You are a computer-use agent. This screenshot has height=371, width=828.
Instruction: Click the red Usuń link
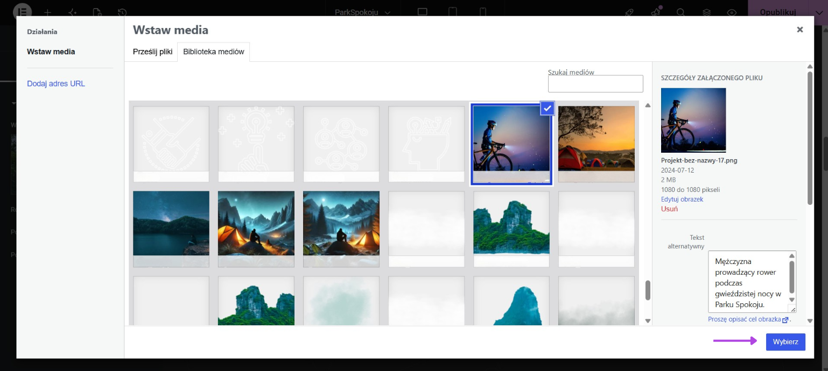pos(669,209)
